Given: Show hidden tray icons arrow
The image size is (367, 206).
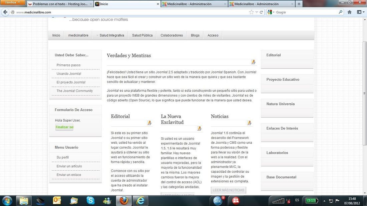Looking at the screenshot, I should coord(324,201).
